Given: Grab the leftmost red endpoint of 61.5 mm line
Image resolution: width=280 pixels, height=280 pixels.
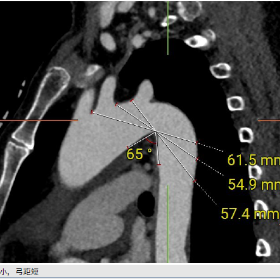Looking at the screenshot, I should 92,112.
